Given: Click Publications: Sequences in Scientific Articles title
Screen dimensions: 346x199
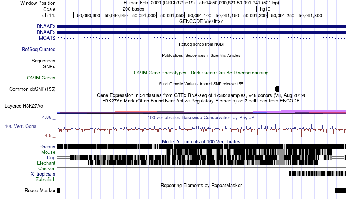Looking at the screenshot, I should point(201,55).
